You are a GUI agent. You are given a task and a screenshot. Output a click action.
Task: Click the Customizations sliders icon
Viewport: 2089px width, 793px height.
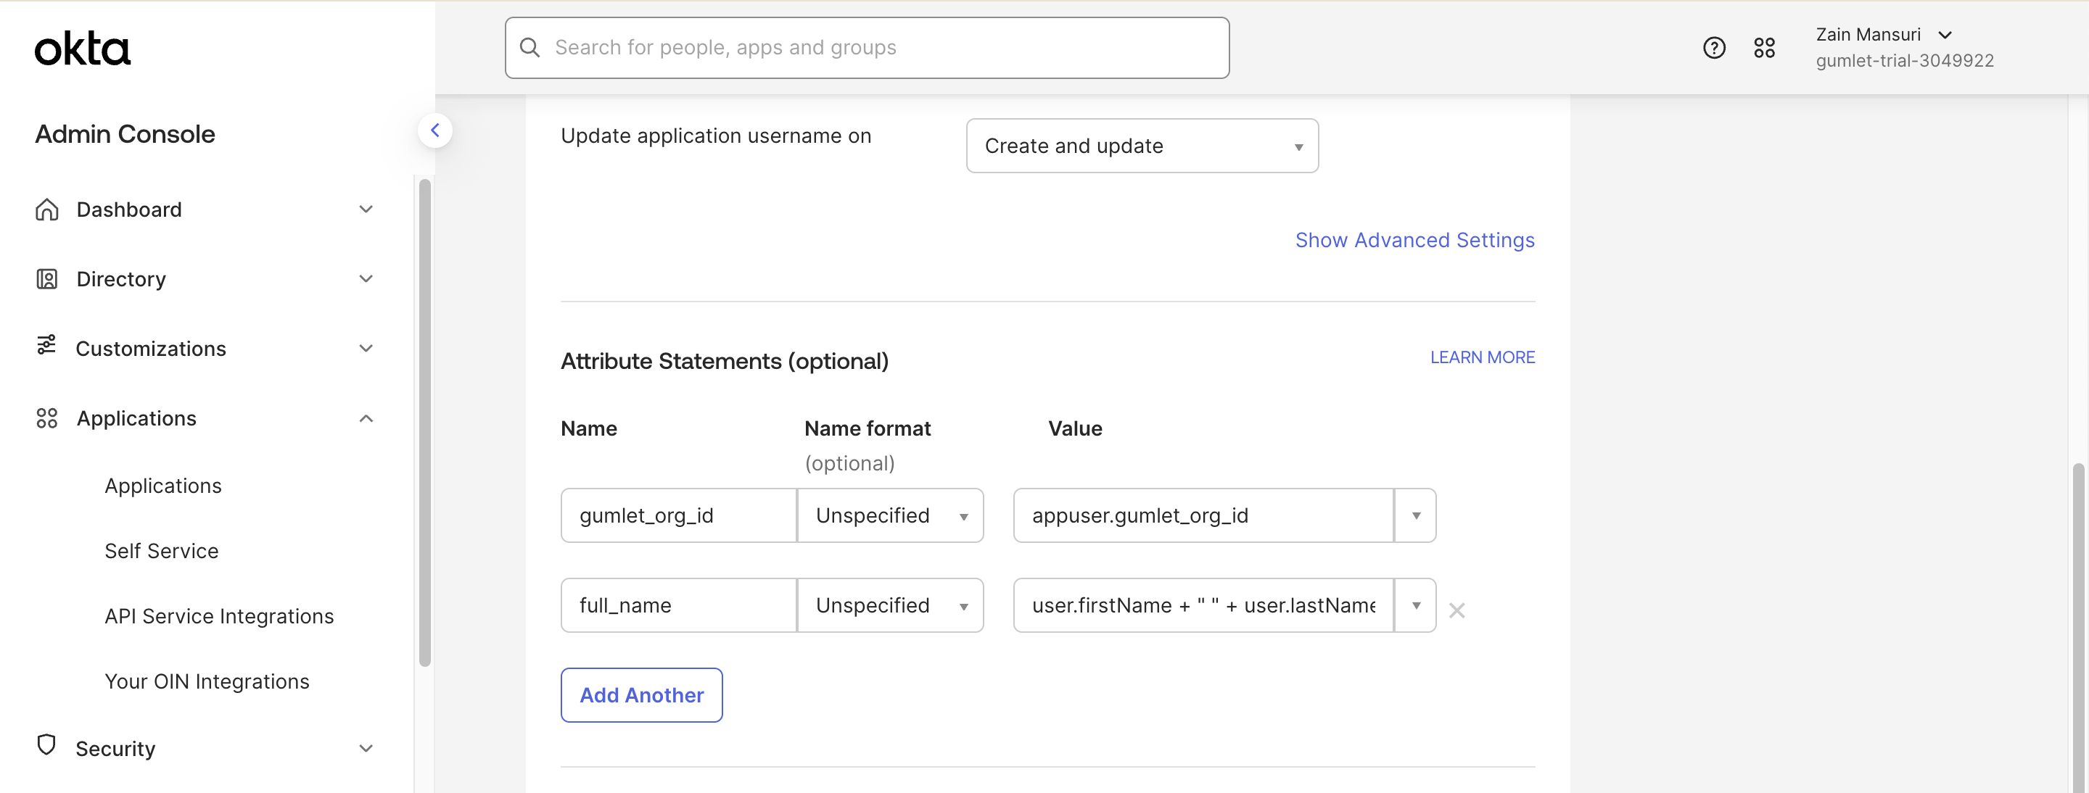(46, 345)
